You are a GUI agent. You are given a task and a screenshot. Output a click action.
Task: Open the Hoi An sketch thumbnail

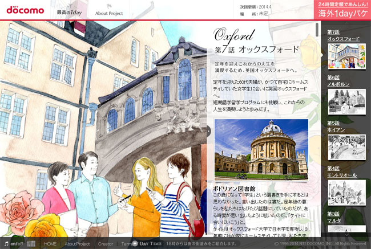click(x=346, y=146)
